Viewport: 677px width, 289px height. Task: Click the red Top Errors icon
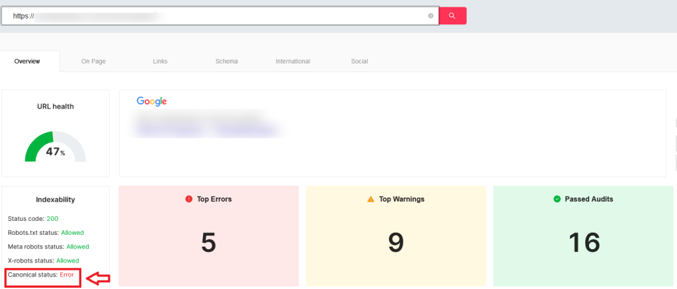[x=188, y=199]
